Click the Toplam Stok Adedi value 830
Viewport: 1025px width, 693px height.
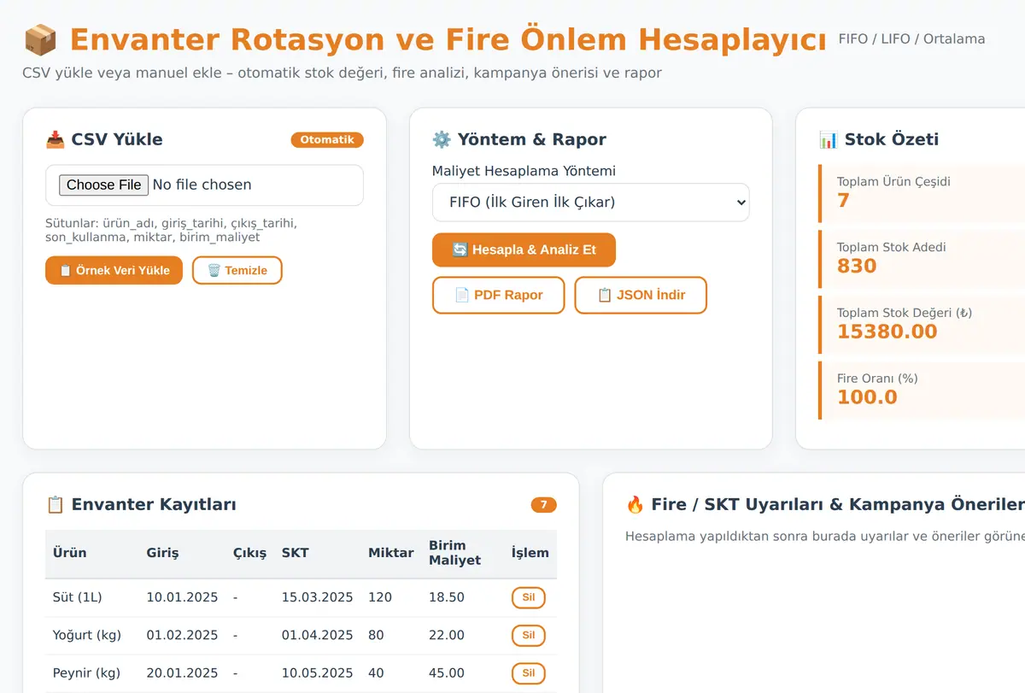(x=857, y=266)
